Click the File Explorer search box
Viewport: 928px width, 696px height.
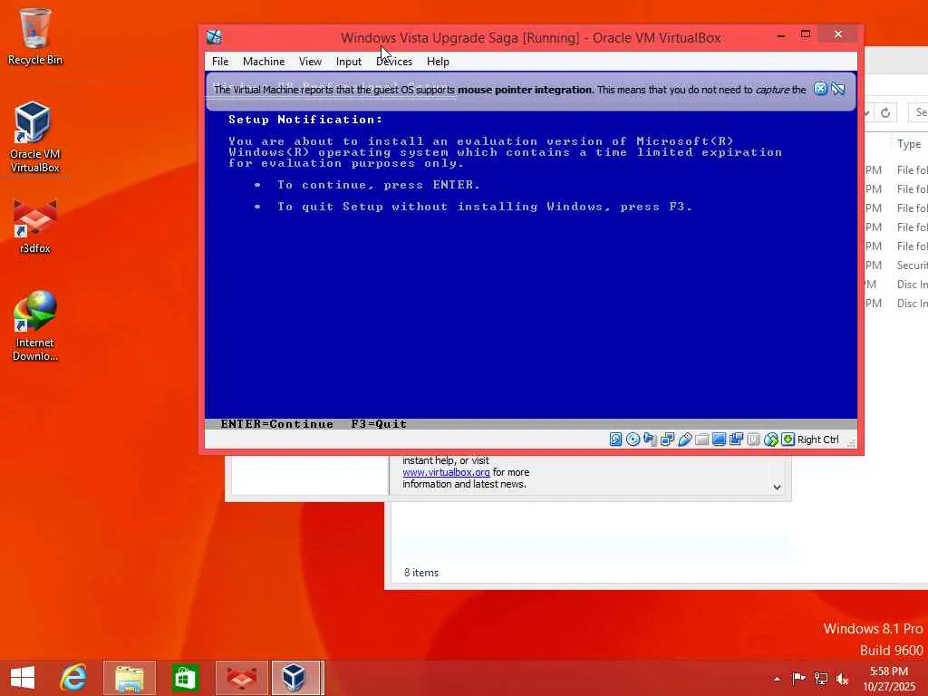(919, 112)
